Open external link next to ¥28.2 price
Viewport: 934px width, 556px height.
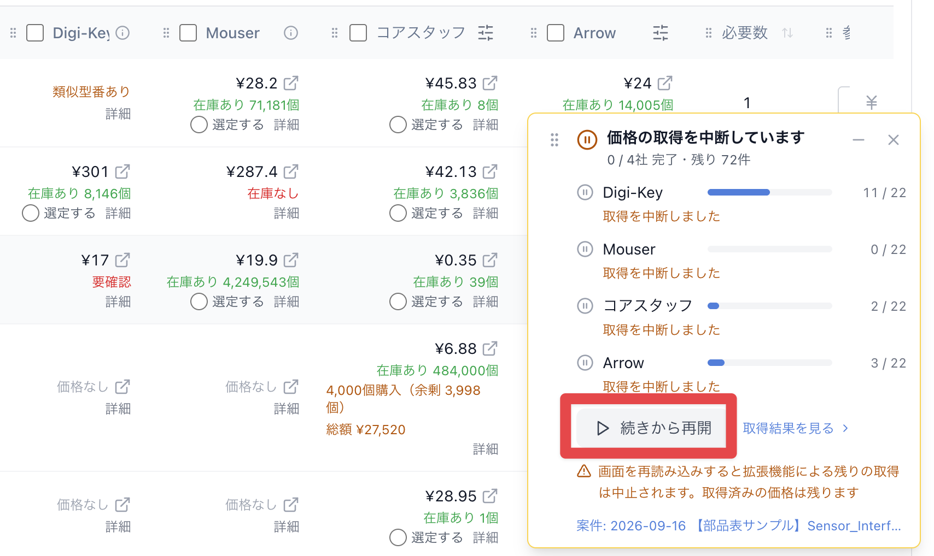(291, 83)
